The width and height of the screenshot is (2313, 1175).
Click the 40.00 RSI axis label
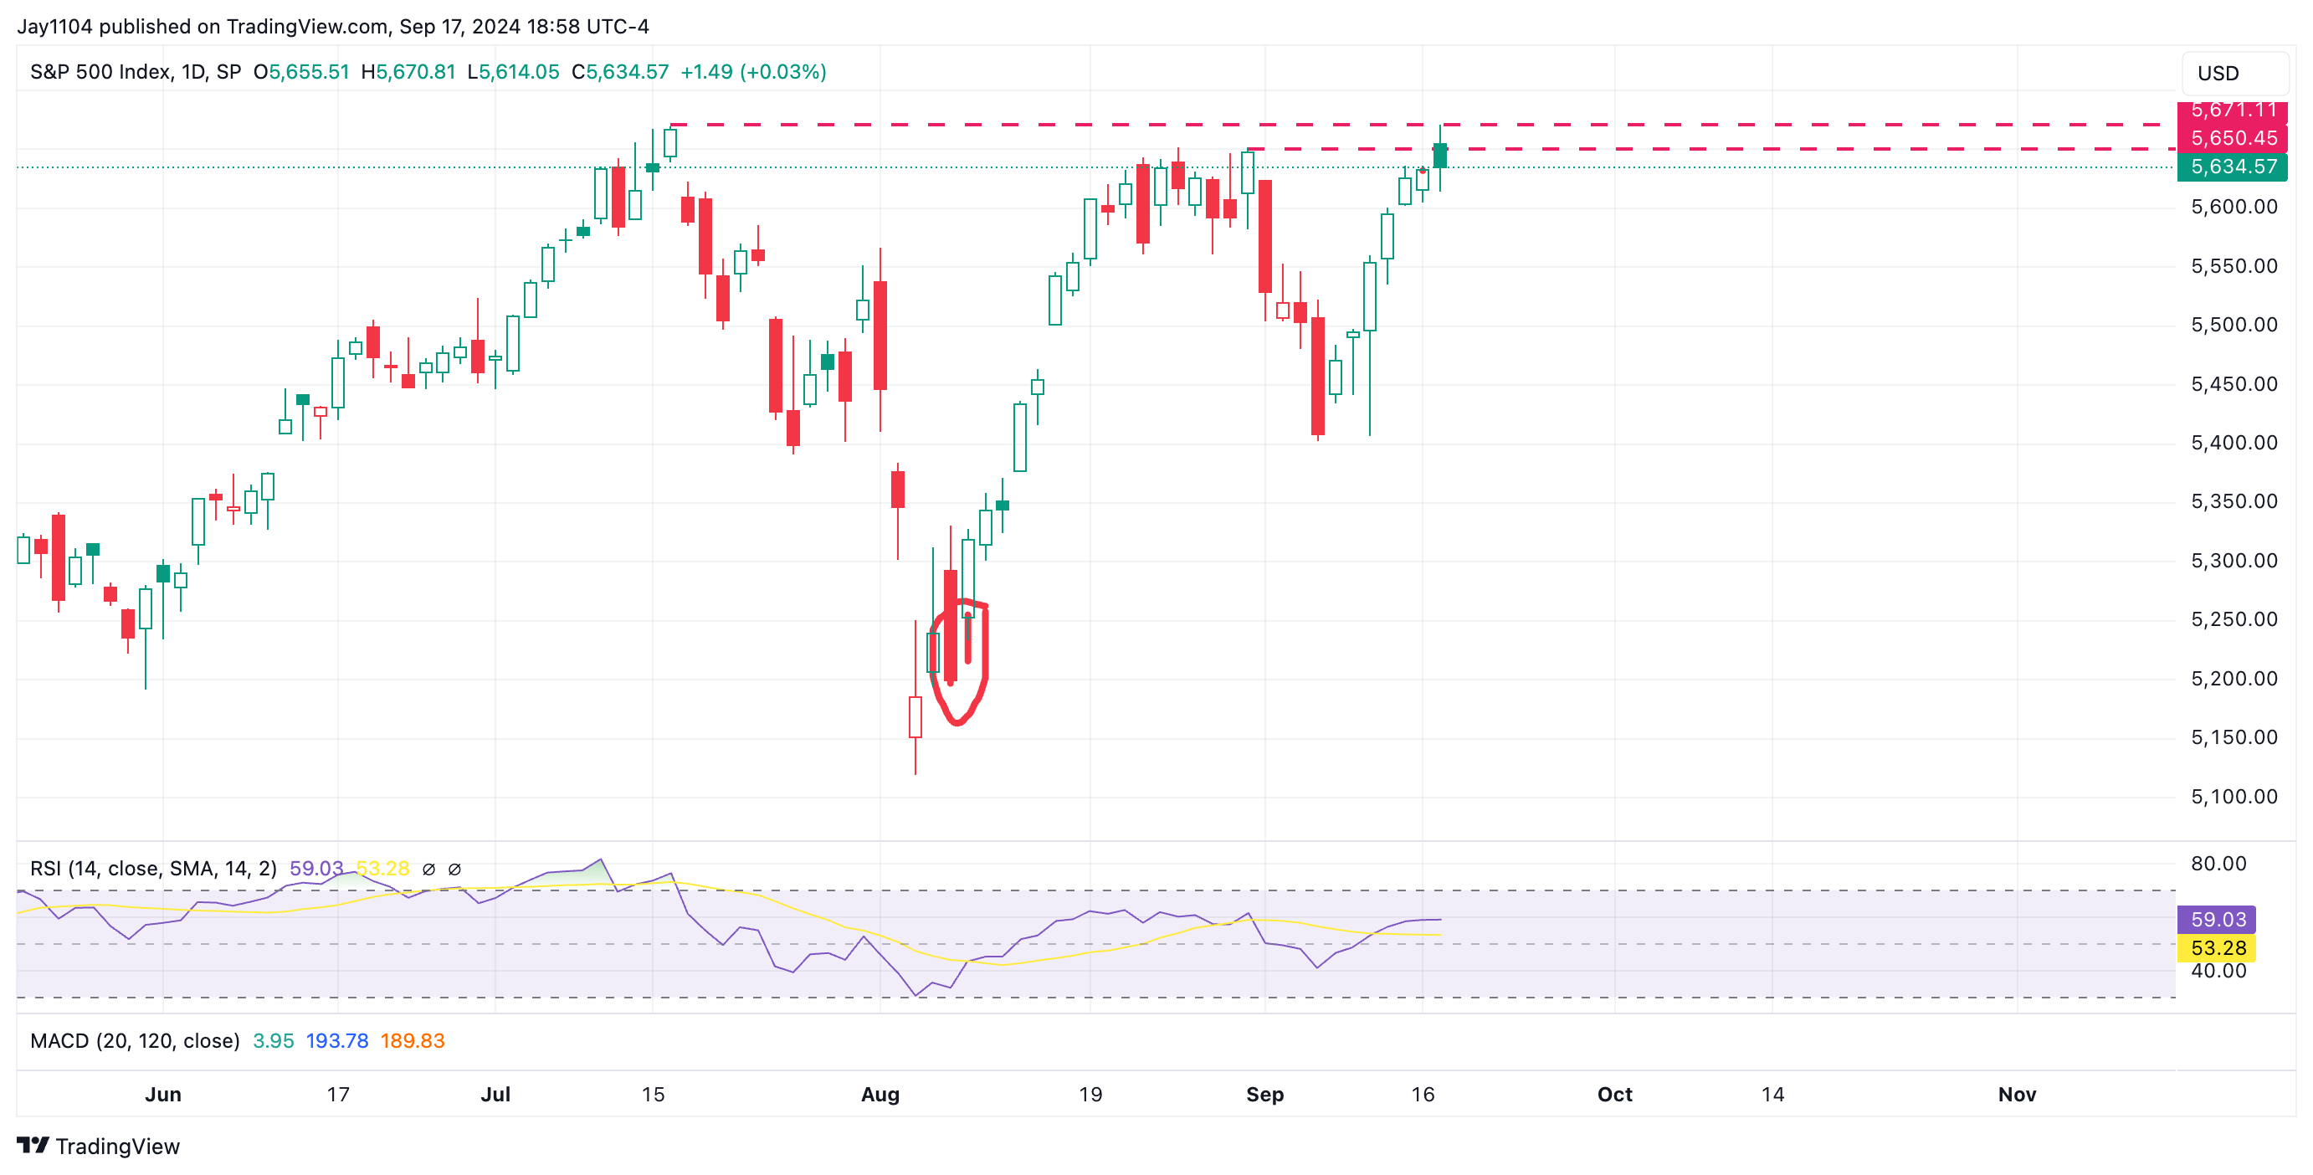tap(2218, 972)
